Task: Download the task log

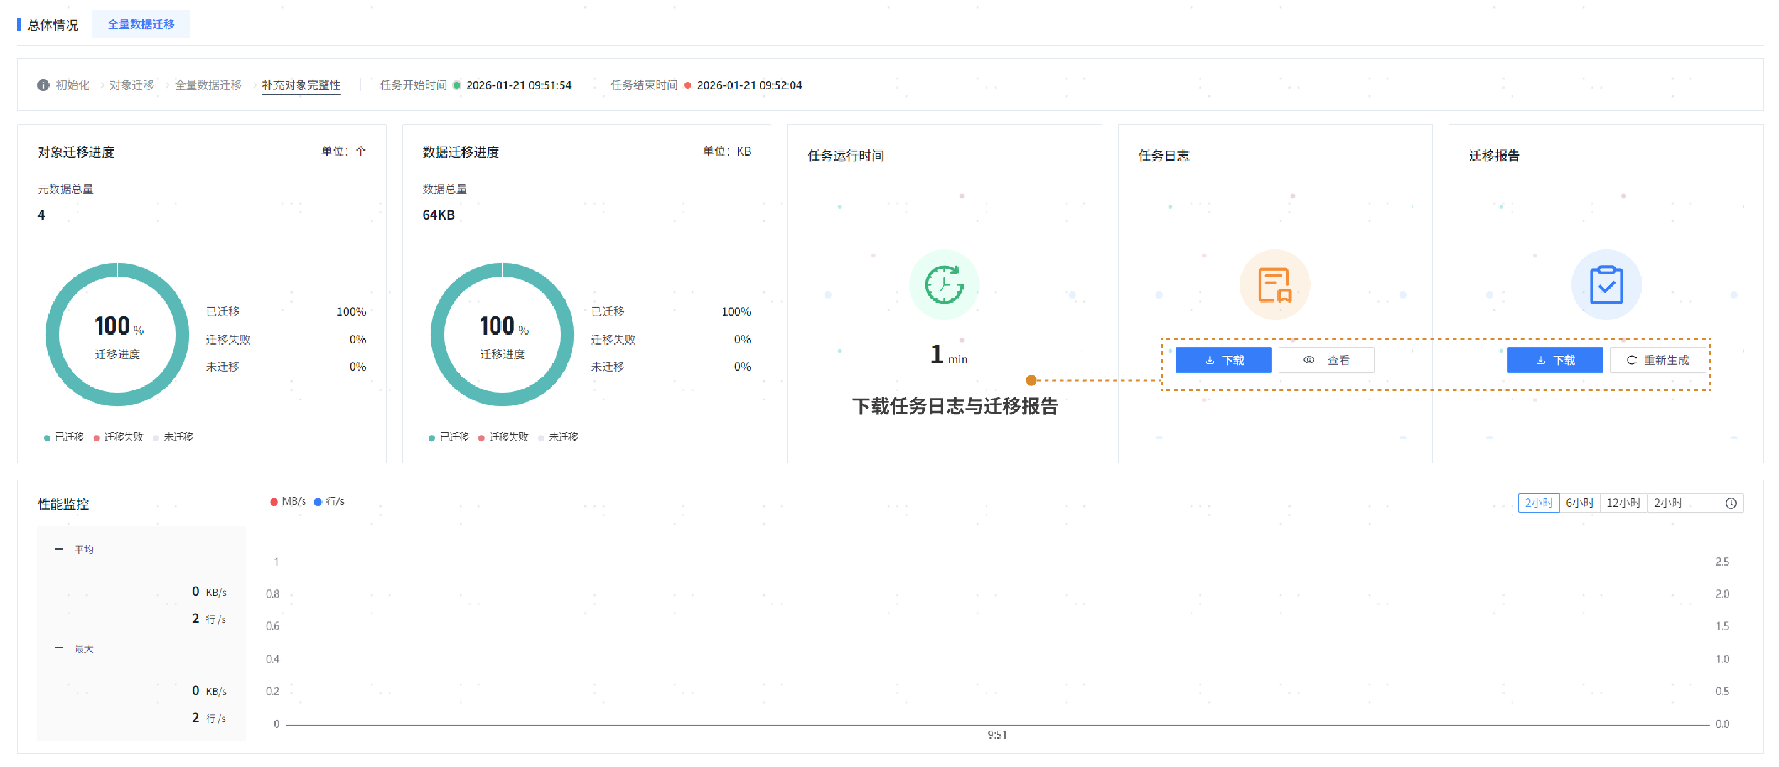Action: 1223,360
